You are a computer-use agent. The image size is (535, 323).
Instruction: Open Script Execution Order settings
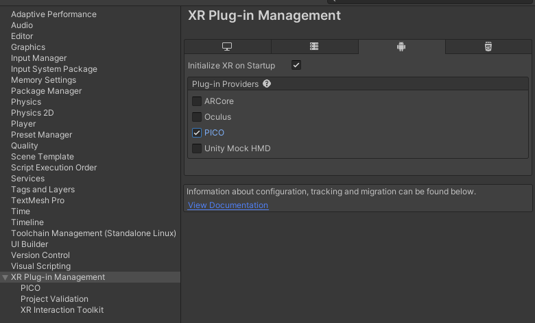click(x=53, y=168)
